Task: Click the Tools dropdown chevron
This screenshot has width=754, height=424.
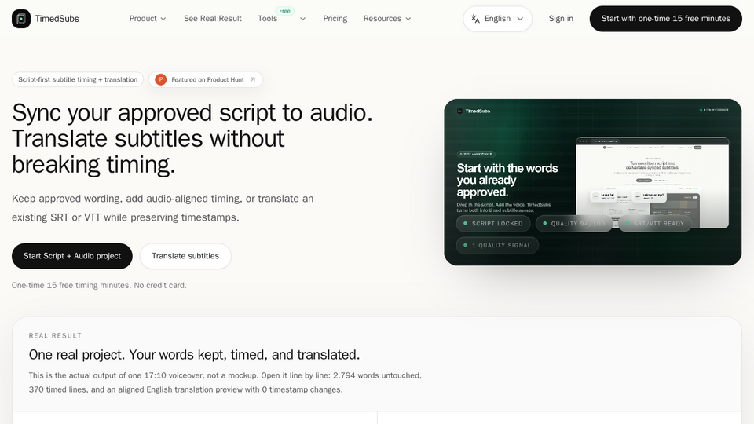Action: tap(302, 19)
